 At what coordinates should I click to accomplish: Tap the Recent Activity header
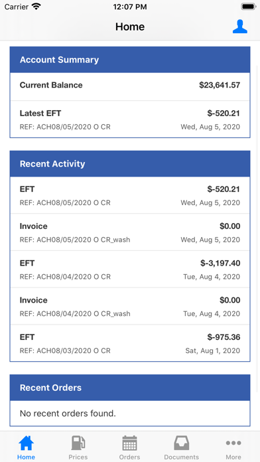click(x=130, y=164)
